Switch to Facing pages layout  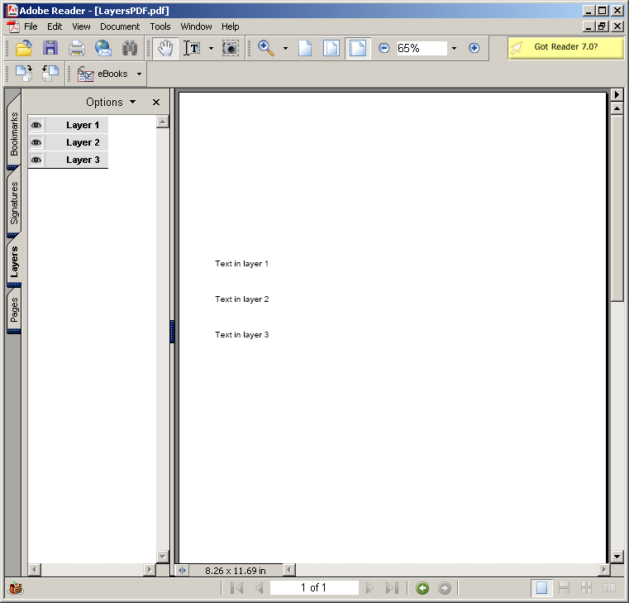pos(609,588)
